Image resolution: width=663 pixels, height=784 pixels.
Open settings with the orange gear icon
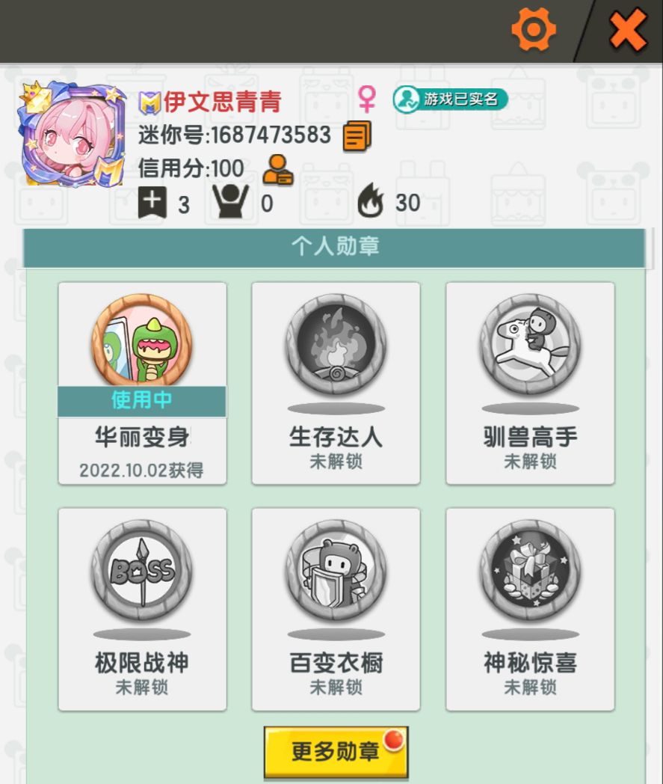(x=534, y=29)
